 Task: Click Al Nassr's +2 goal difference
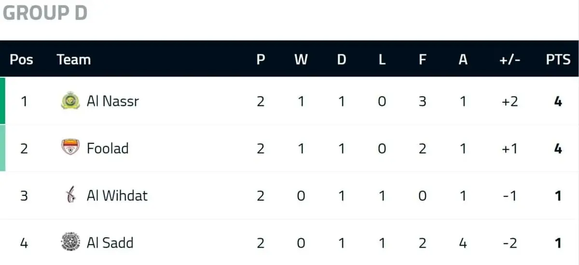(x=510, y=101)
